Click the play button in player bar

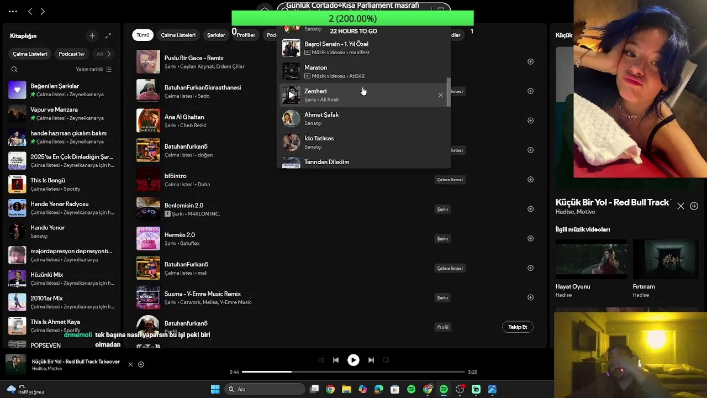coord(353,360)
